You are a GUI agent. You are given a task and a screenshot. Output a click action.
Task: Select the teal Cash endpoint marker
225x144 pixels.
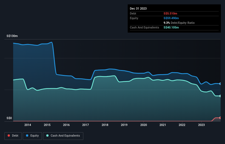click(220, 96)
